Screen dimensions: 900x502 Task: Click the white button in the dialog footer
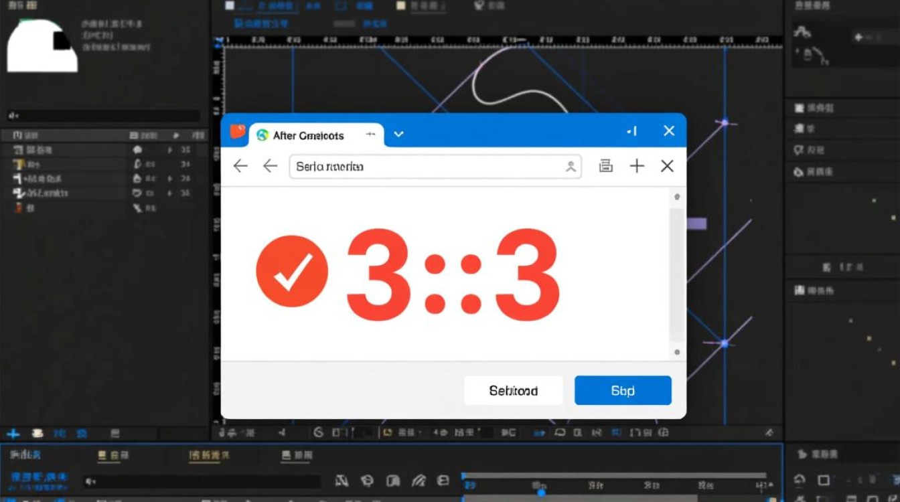513,390
